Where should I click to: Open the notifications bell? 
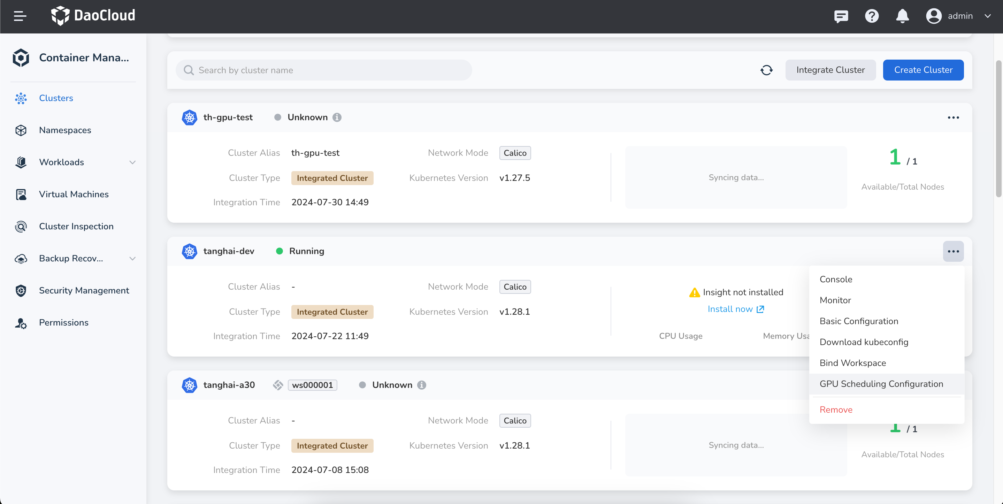(902, 16)
